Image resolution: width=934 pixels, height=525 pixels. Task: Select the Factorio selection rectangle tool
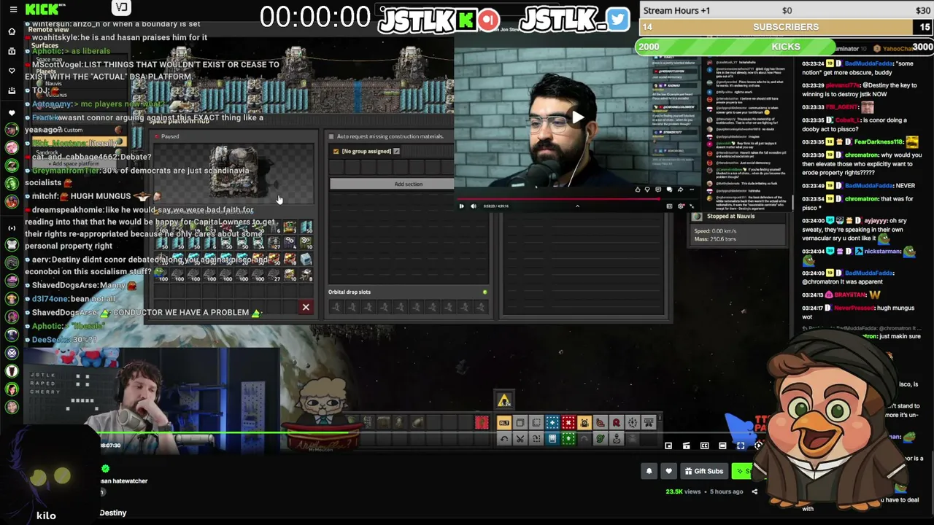coord(536,423)
